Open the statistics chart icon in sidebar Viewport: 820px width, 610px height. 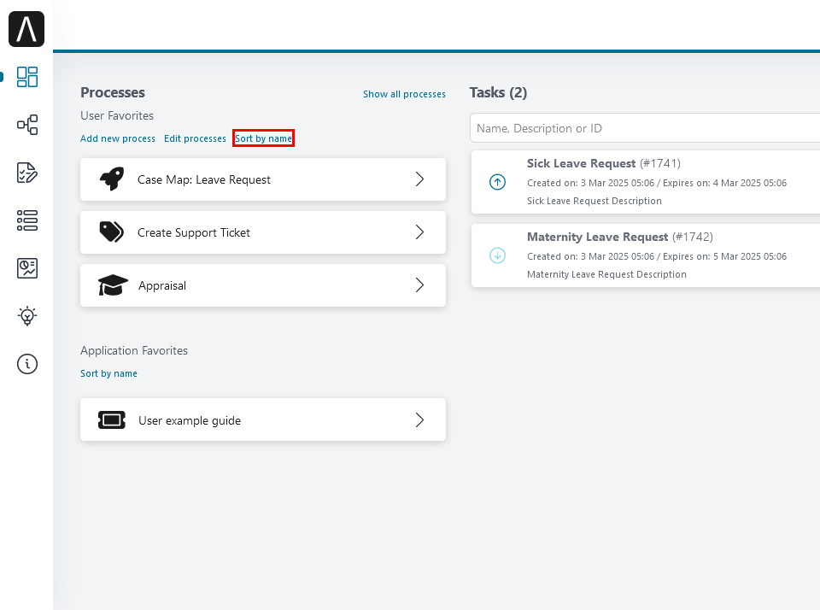[27, 268]
